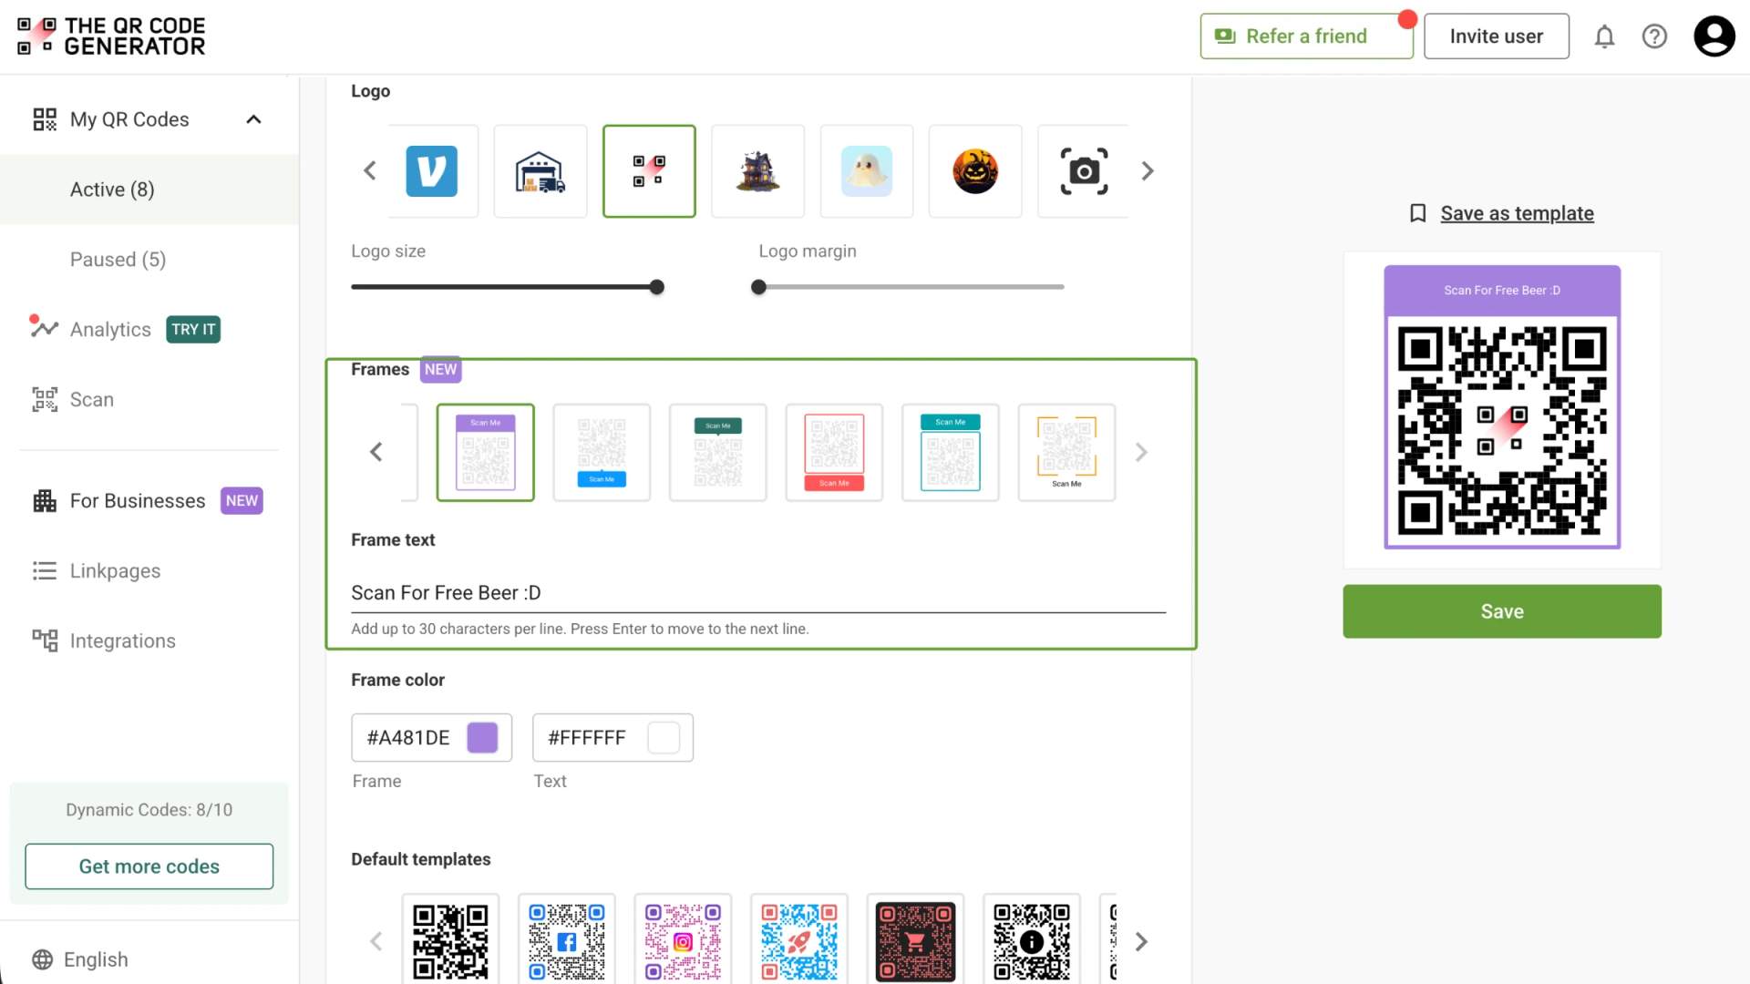Choose the pumpkin logo
Image resolution: width=1750 pixels, height=984 pixels.
tap(975, 171)
